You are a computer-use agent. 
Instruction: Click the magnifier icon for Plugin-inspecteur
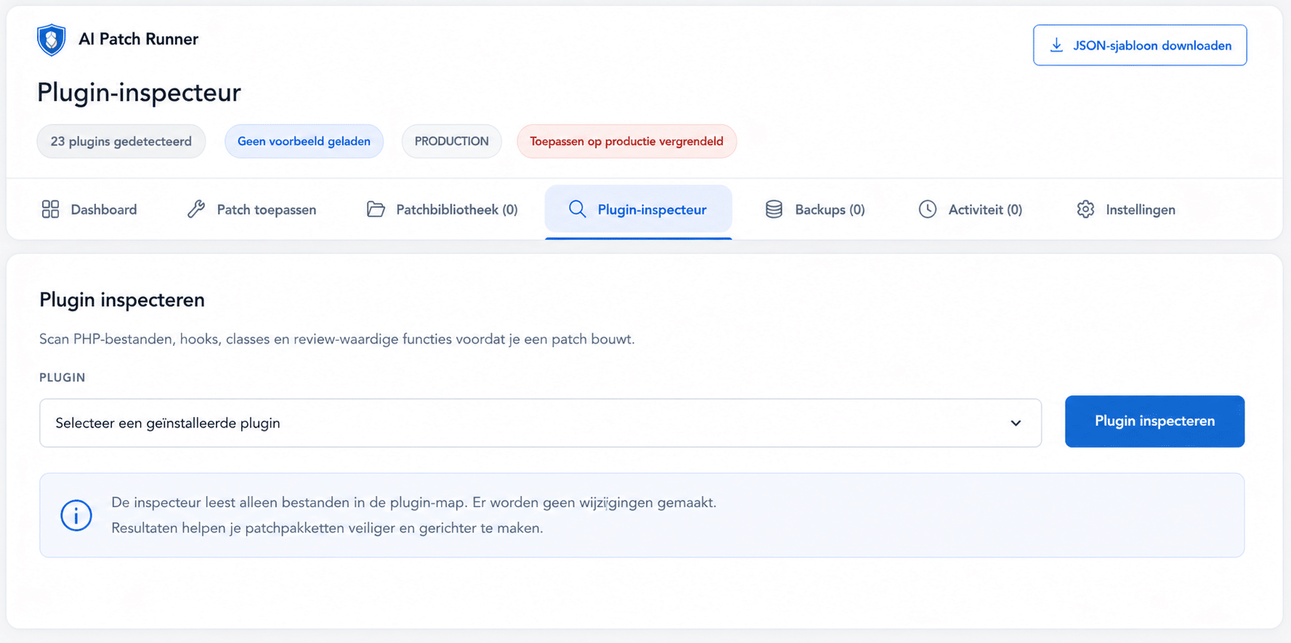(x=577, y=209)
